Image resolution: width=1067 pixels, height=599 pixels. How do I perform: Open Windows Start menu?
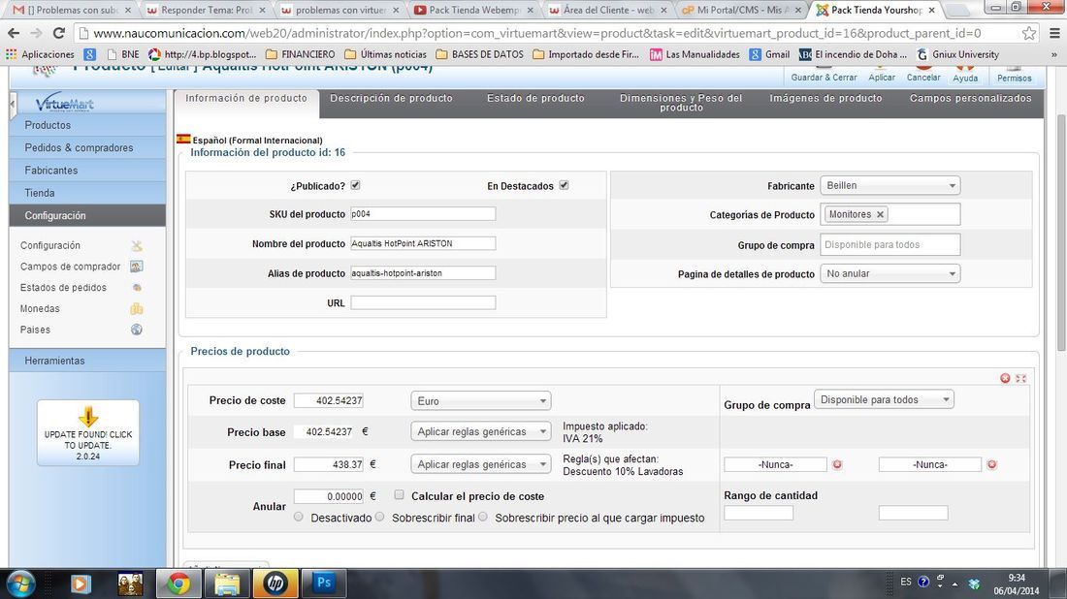[20, 583]
